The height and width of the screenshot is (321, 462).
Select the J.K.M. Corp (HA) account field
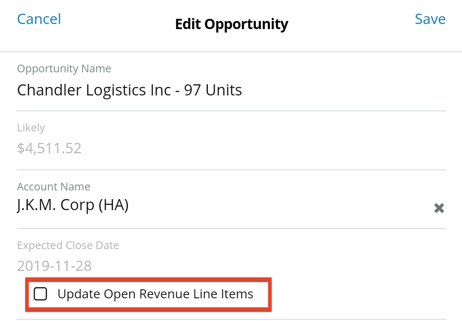click(73, 205)
